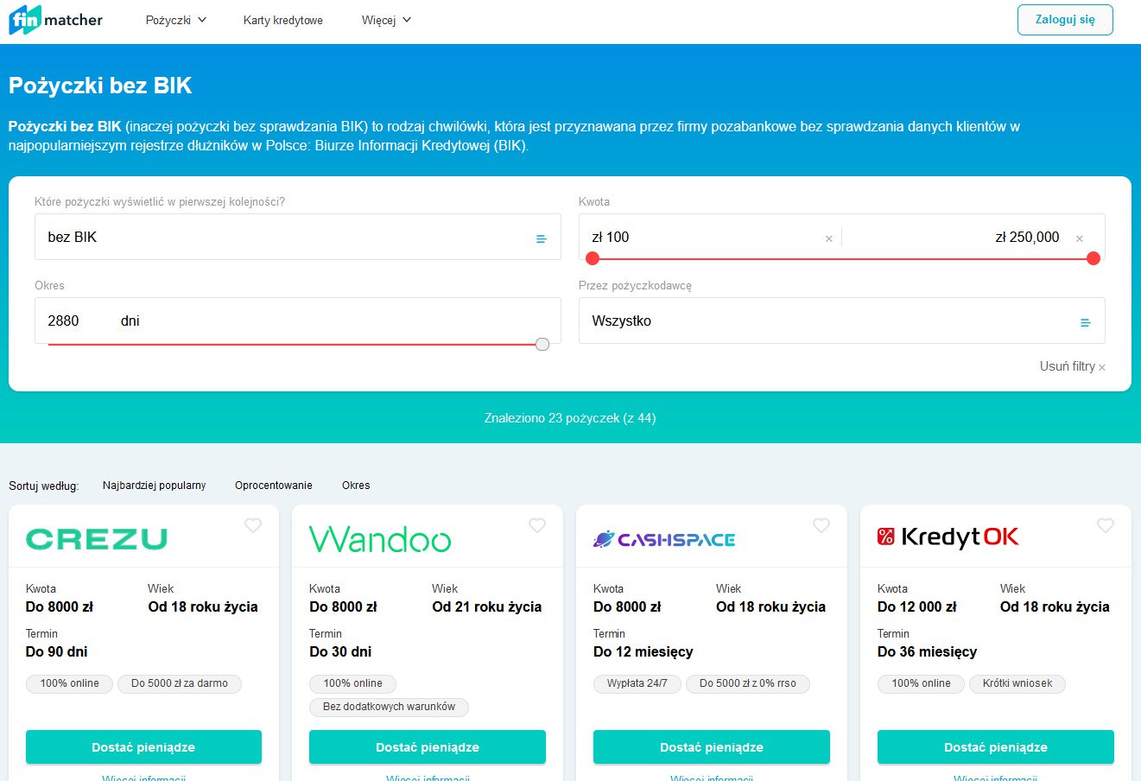This screenshot has height=781, width=1141.
Task: Favorite the CashSpace loan with heart icon
Action: click(x=821, y=525)
